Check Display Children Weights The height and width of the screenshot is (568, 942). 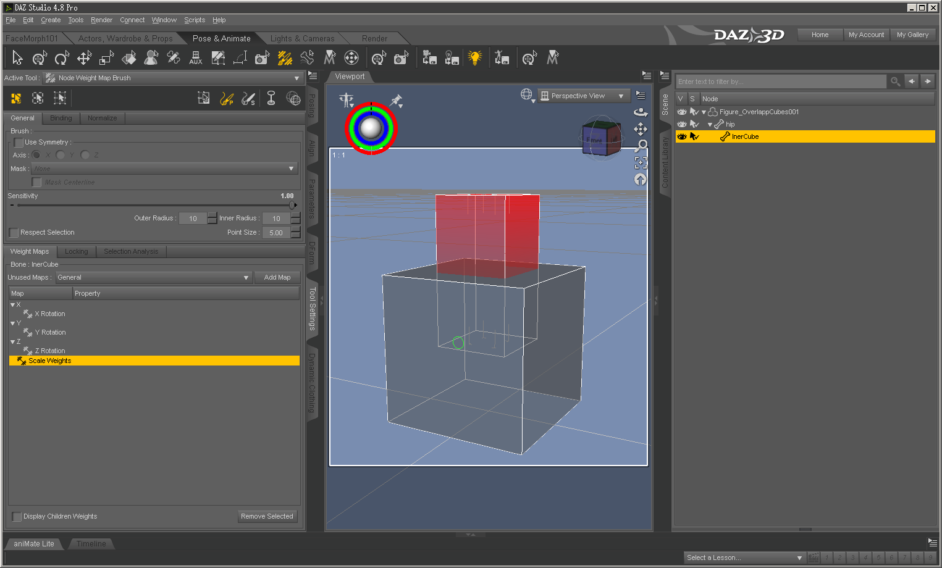(17, 517)
